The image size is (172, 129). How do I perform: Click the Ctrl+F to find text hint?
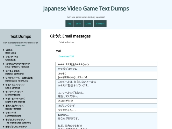point(67,42)
